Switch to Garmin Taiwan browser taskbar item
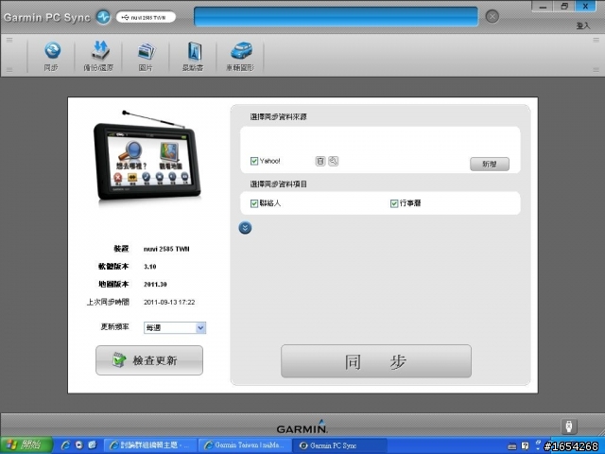 tap(245, 445)
